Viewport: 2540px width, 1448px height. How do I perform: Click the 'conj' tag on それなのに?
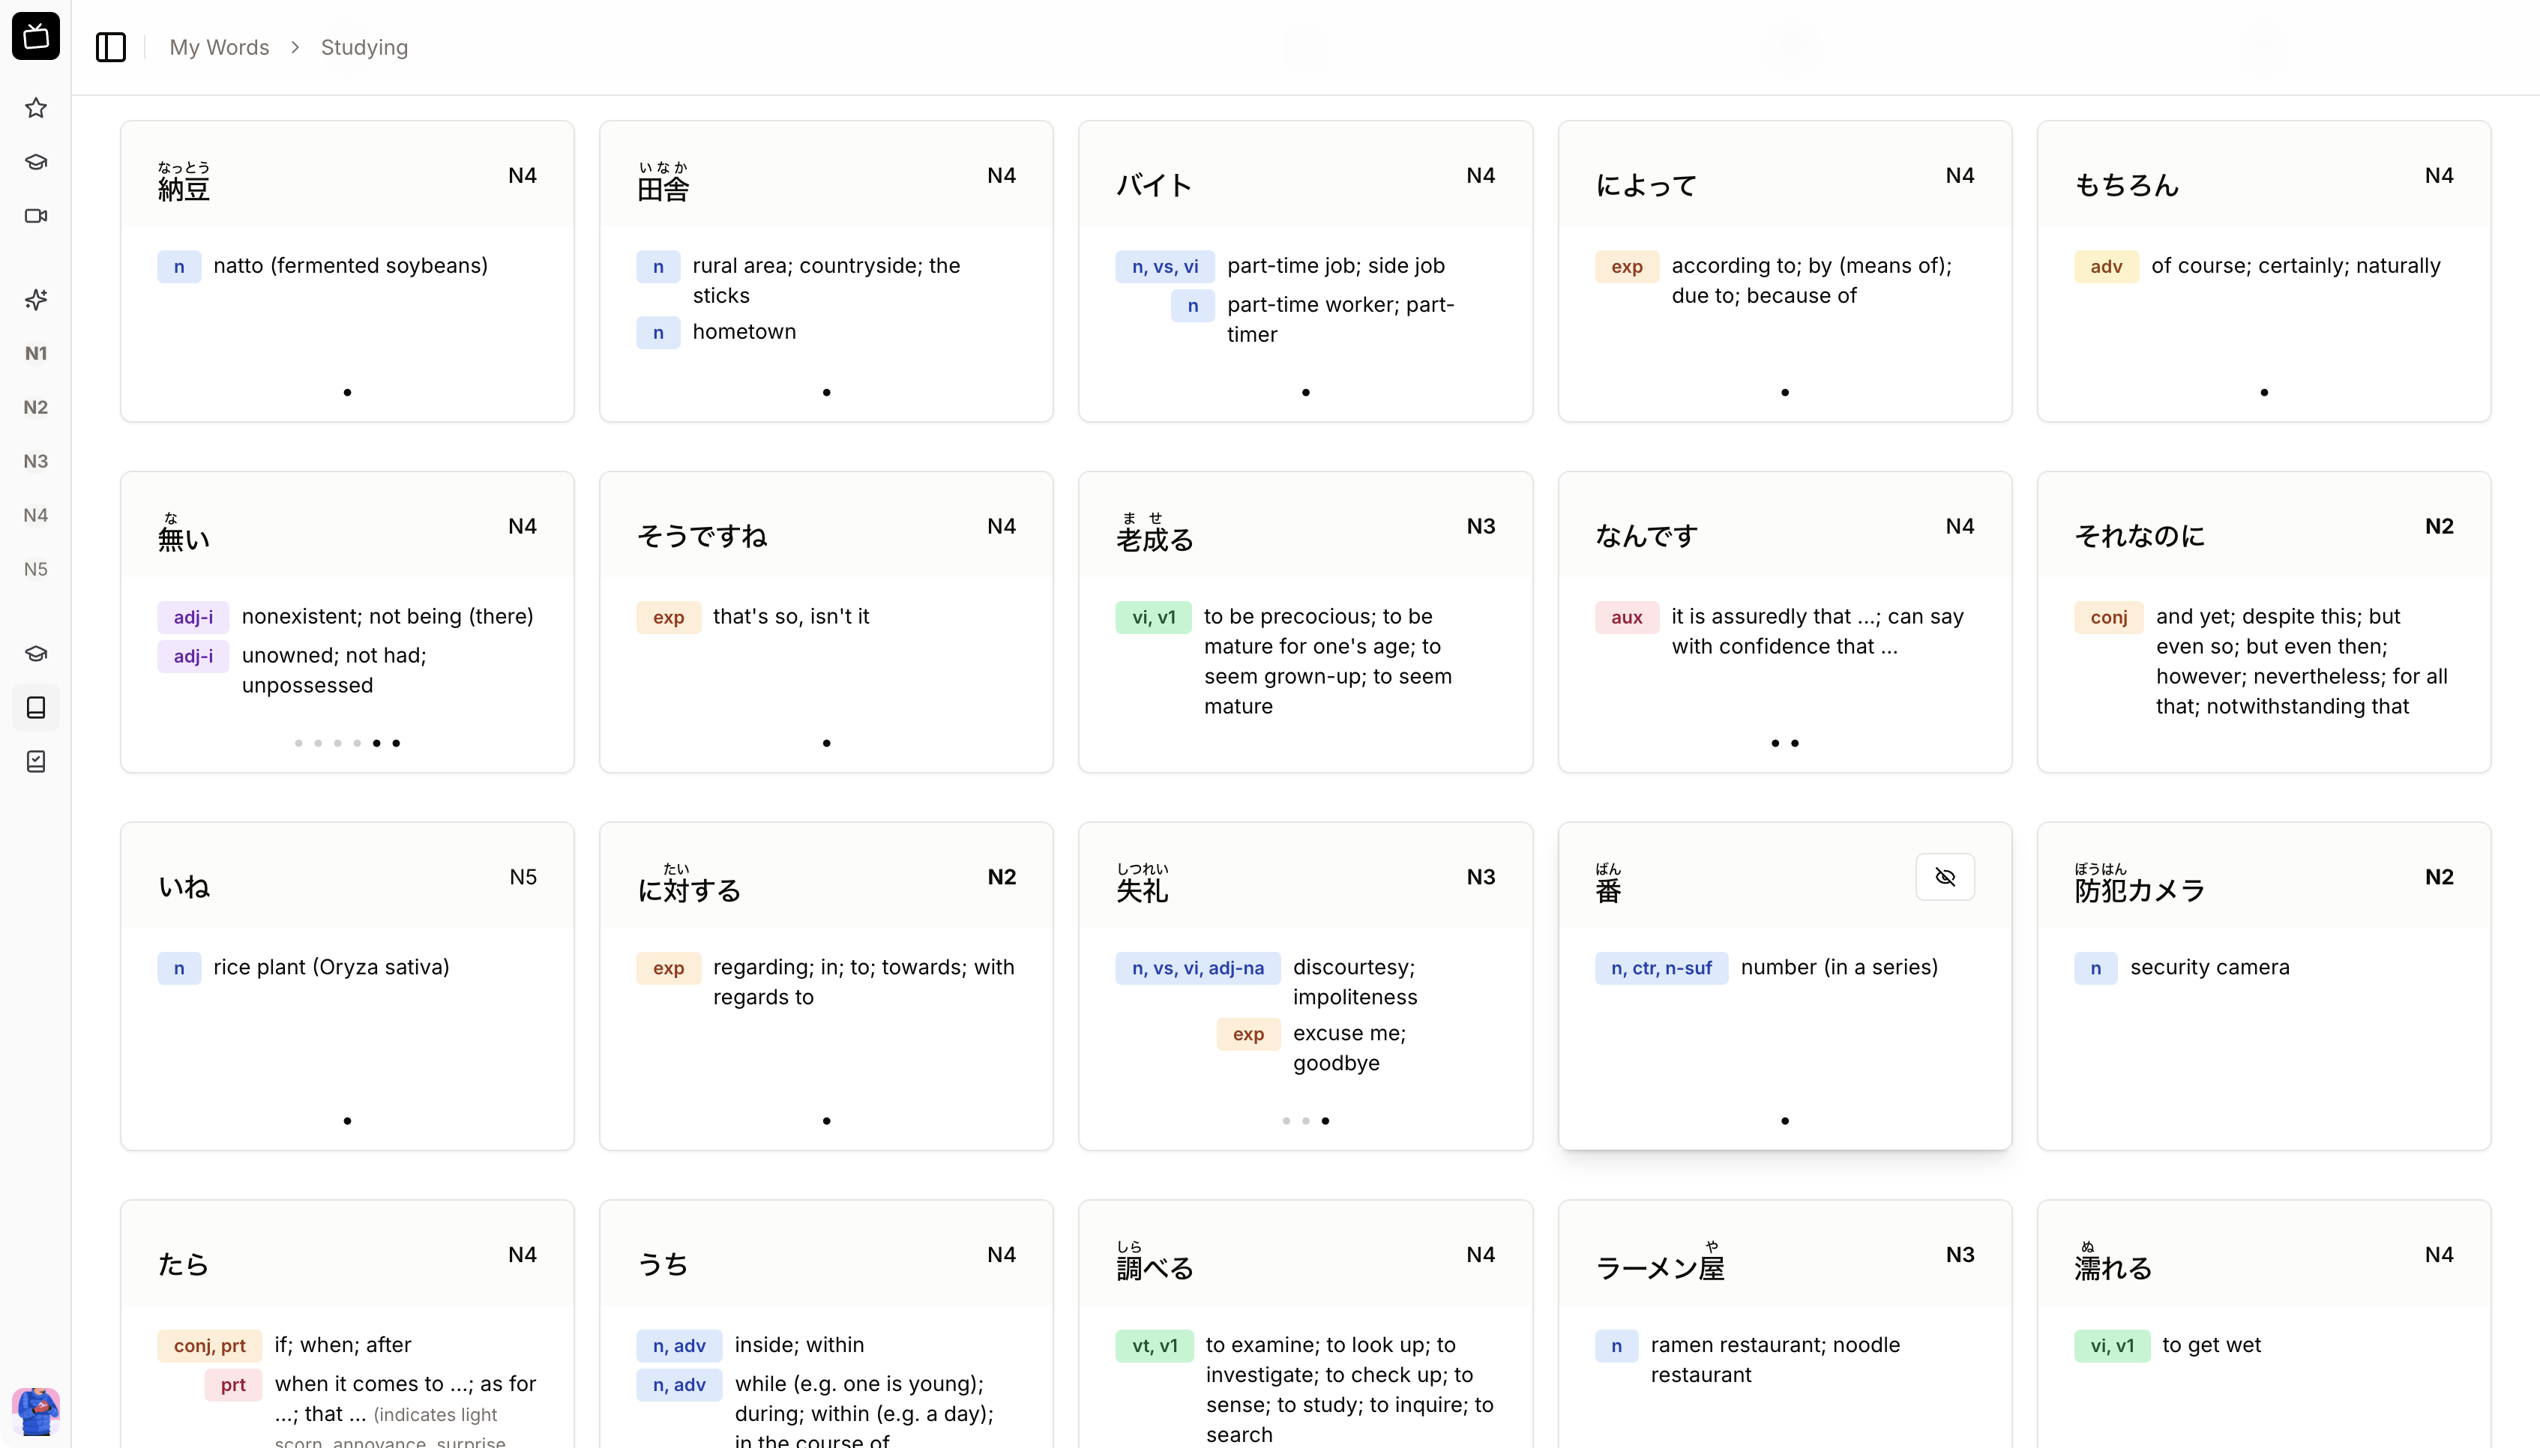coord(2108,617)
